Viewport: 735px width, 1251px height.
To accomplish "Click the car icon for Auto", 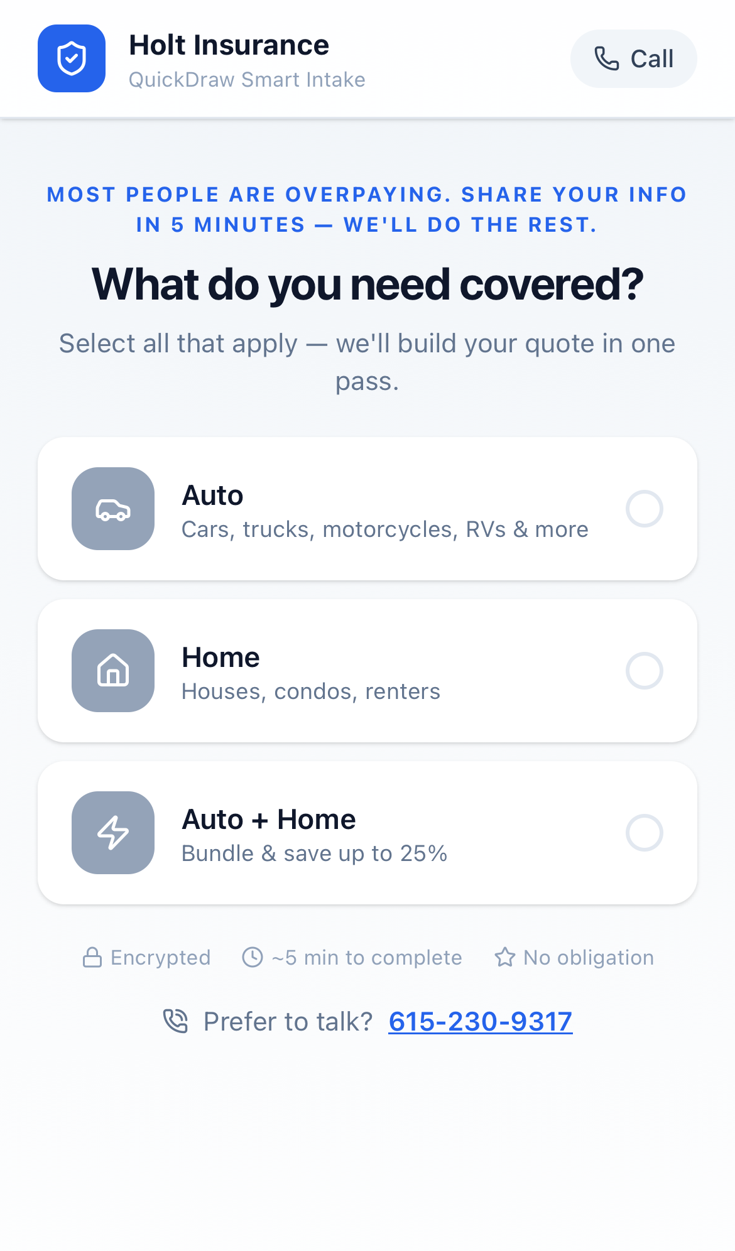I will 113,509.
